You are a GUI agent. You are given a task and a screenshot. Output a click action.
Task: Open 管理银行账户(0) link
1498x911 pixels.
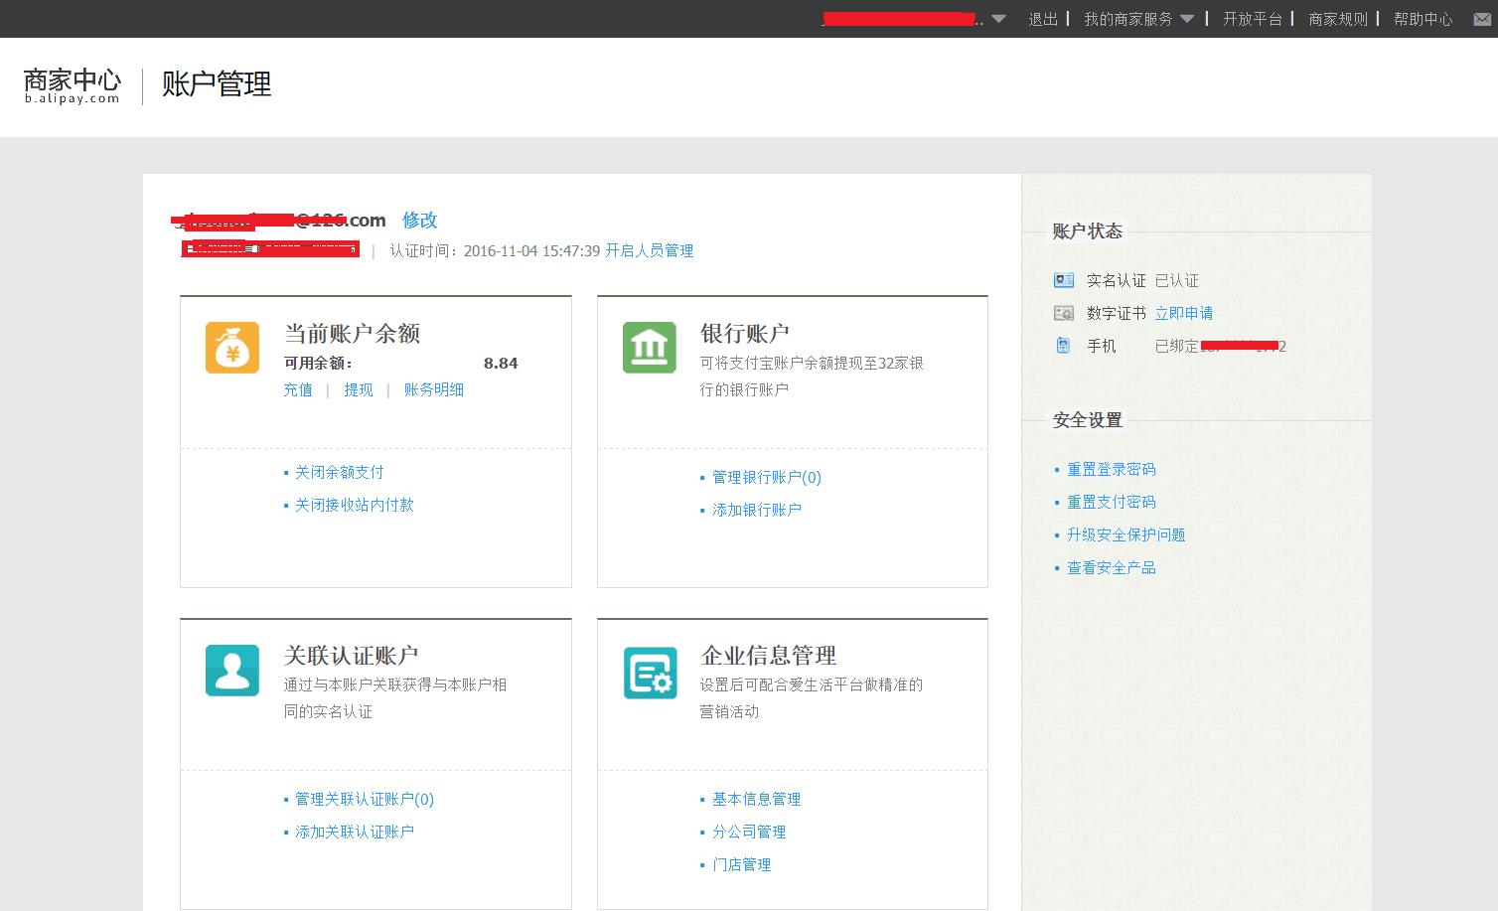pyautogui.click(x=767, y=477)
